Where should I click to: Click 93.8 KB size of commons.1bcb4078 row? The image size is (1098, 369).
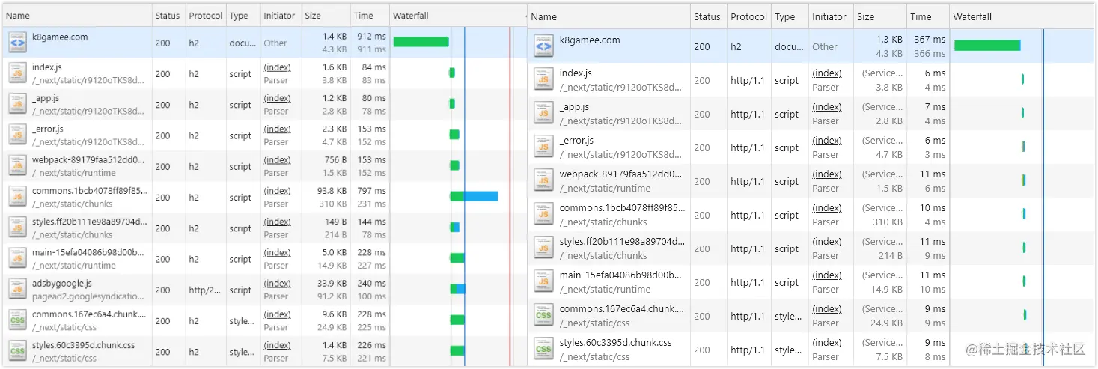pyautogui.click(x=331, y=191)
